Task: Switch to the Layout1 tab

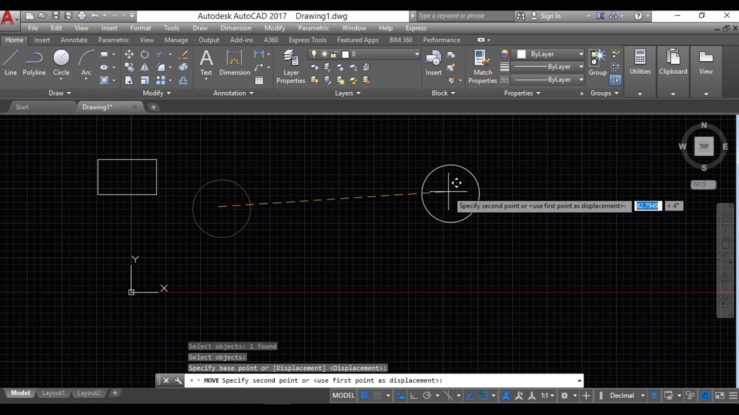Action: (53, 393)
